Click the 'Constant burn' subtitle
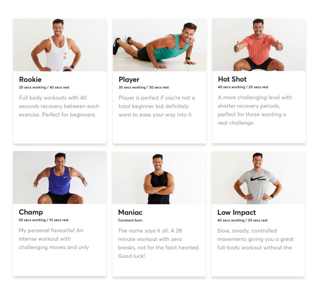320x292 pixels. [x=130, y=220]
